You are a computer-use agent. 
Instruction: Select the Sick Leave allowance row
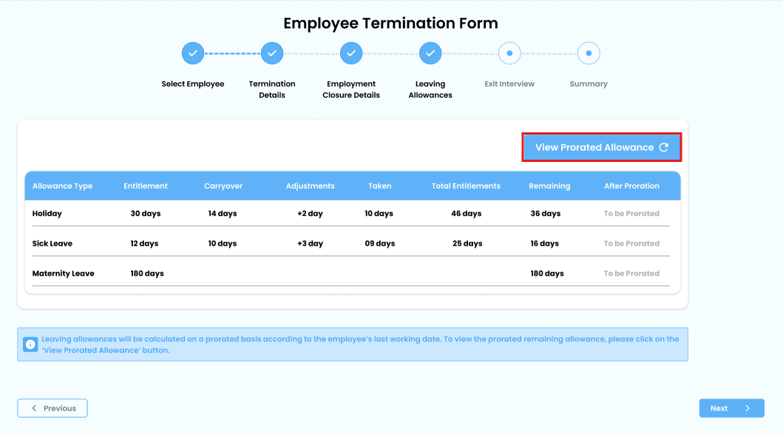coord(52,243)
